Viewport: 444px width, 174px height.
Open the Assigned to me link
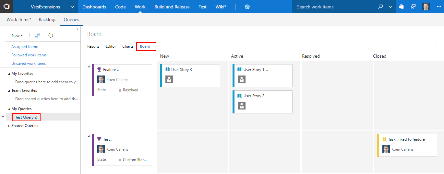pyautogui.click(x=25, y=47)
